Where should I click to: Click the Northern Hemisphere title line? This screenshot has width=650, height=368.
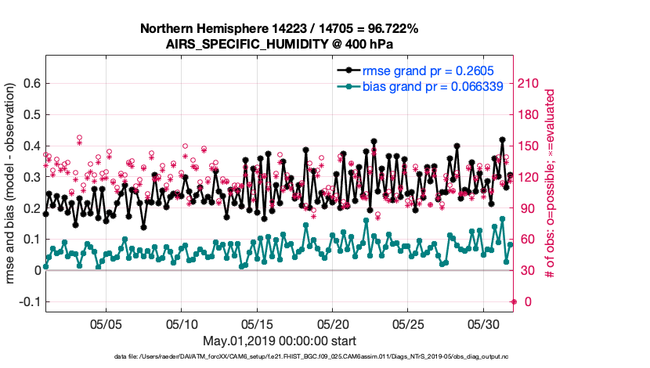pos(279,29)
